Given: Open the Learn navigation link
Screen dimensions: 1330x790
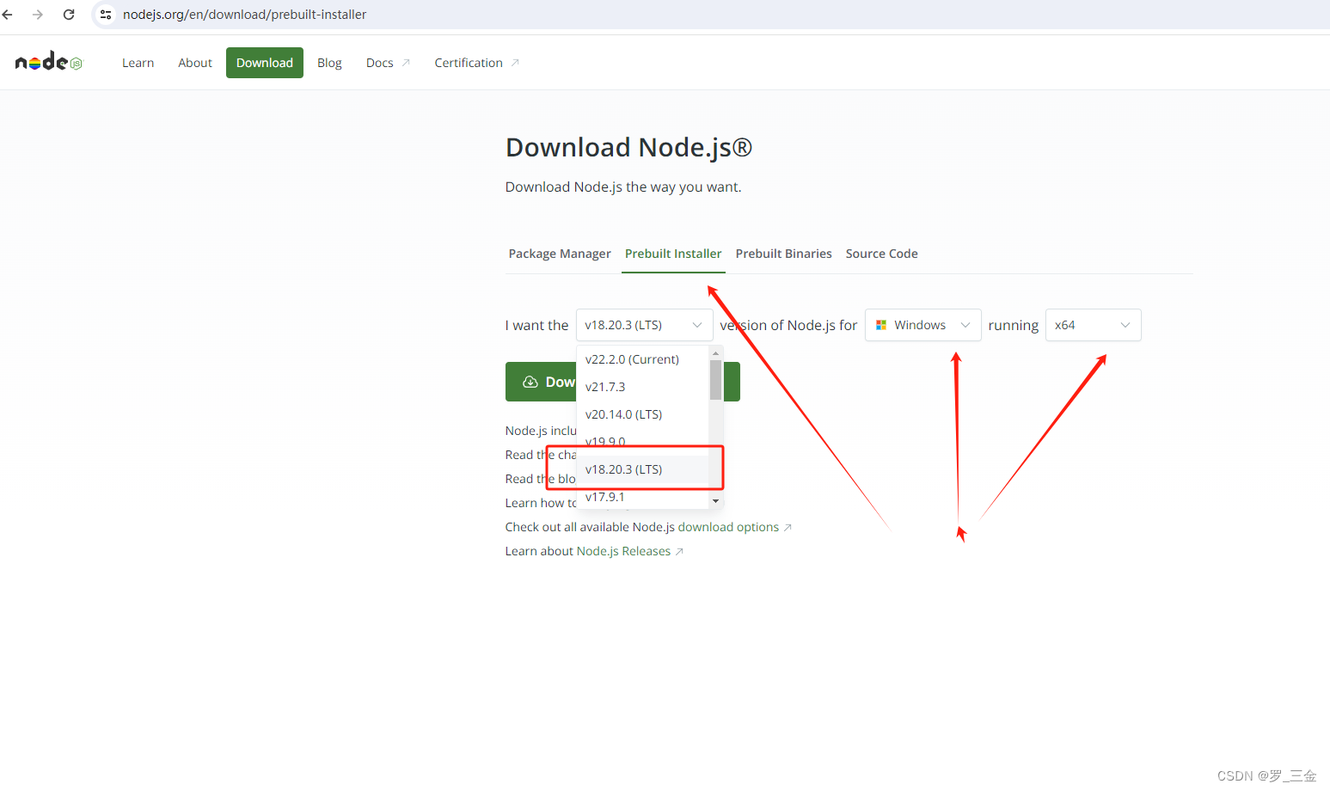Looking at the screenshot, I should 138,63.
